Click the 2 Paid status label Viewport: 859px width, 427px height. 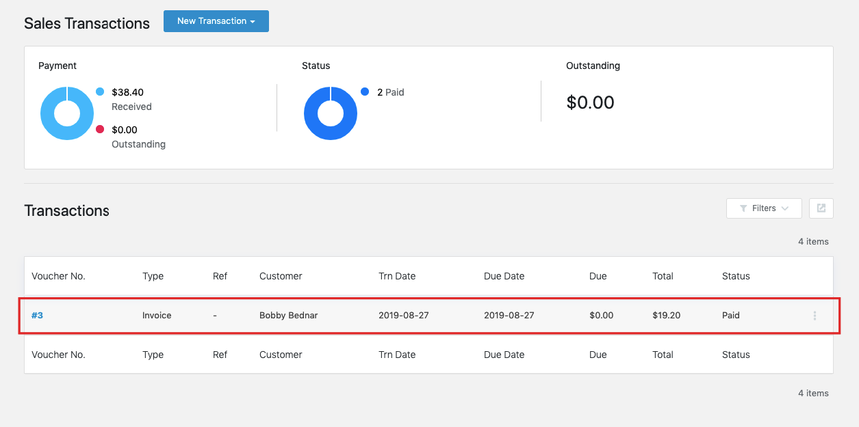coord(389,91)
